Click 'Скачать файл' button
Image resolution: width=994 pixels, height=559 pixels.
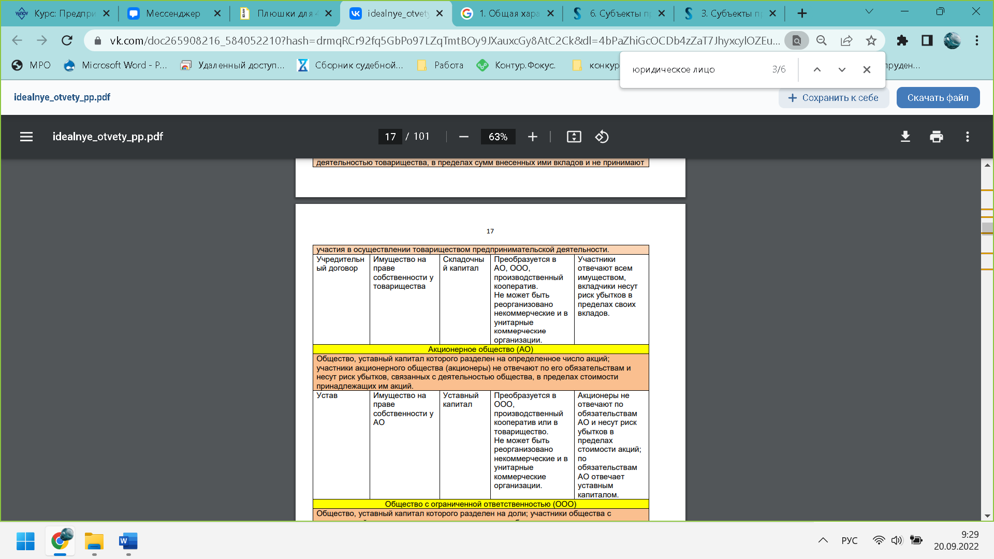coord(938,98)
